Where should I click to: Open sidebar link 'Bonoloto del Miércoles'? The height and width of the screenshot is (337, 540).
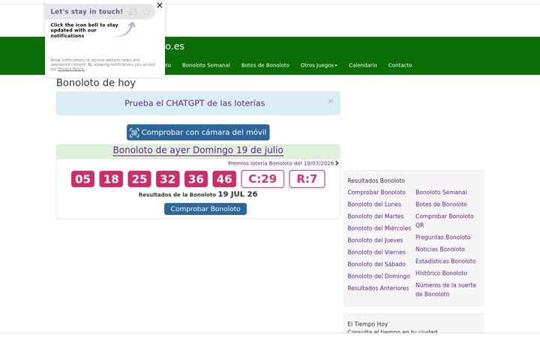coord(379,228)
